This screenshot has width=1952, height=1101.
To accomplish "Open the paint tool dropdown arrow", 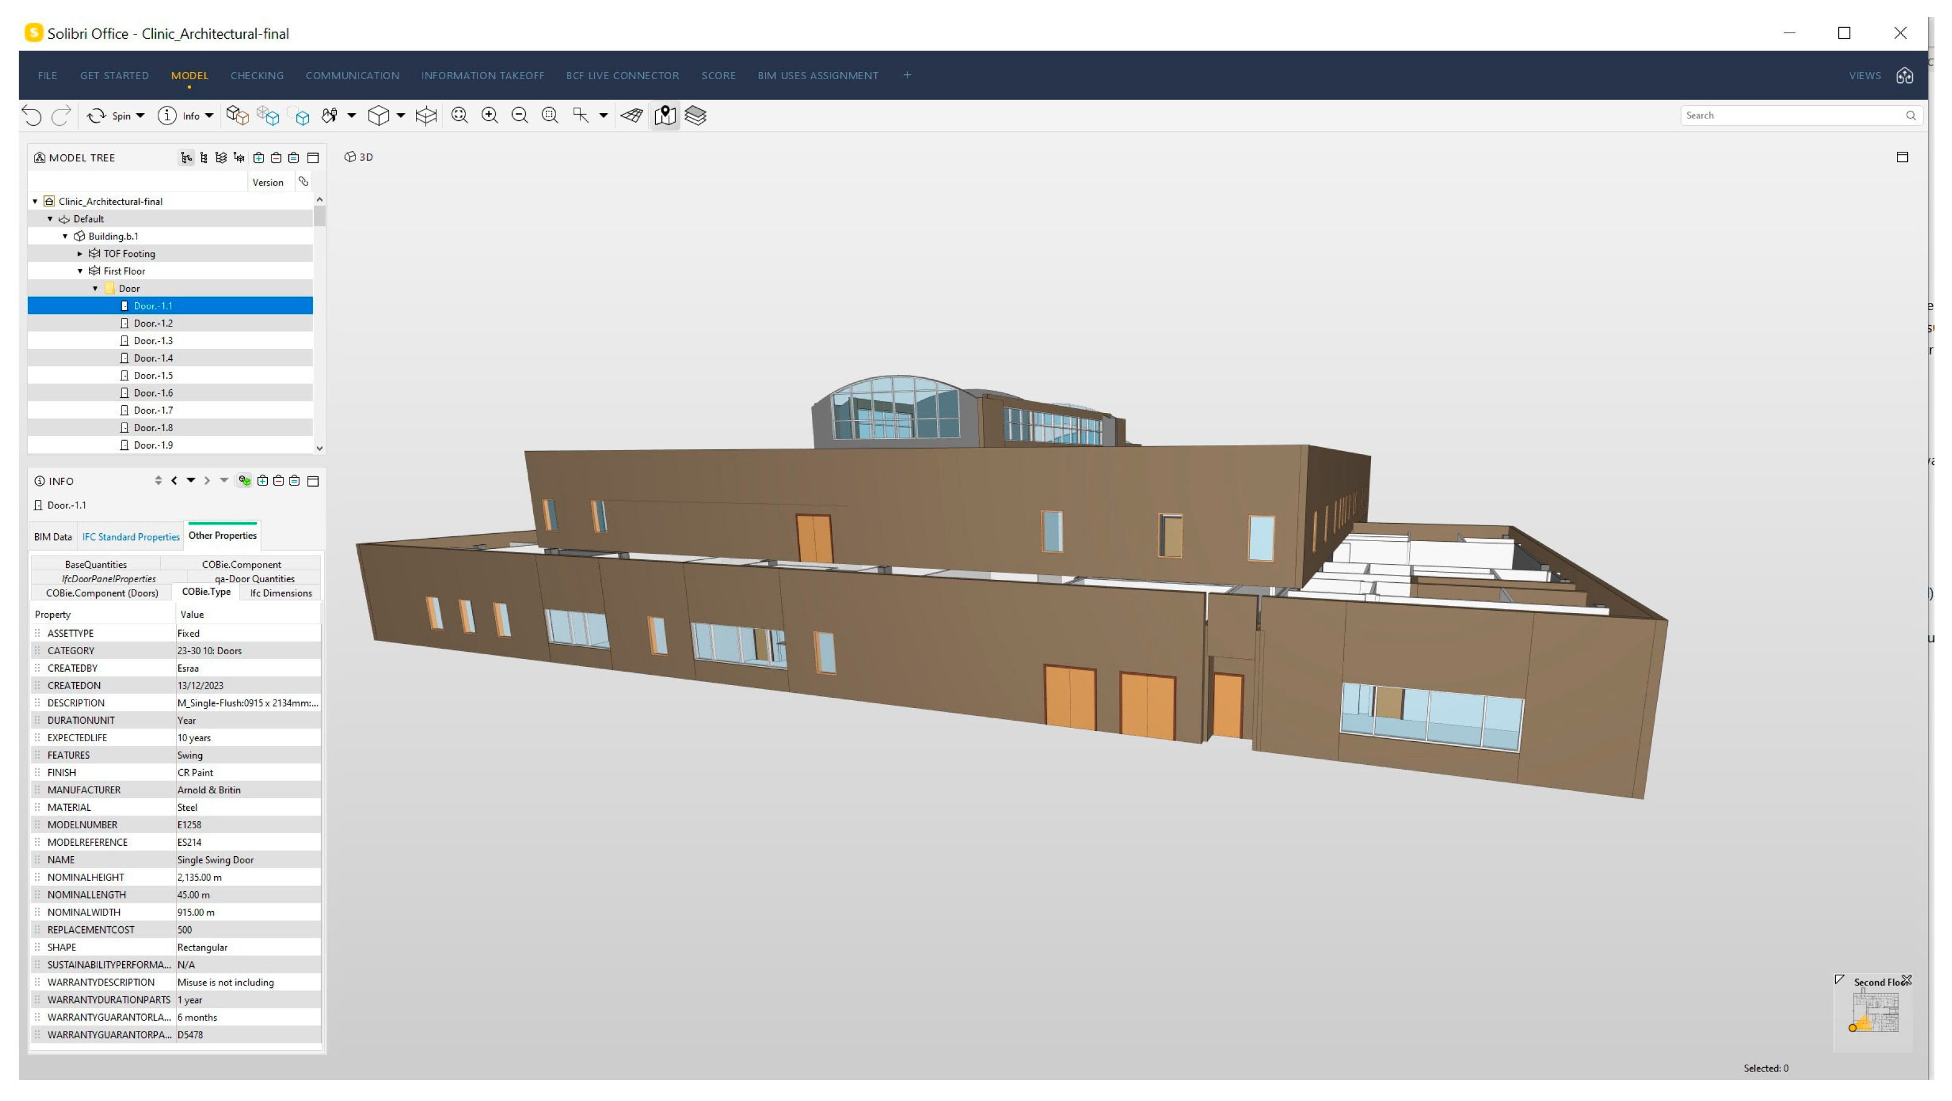I will point(352,116).
